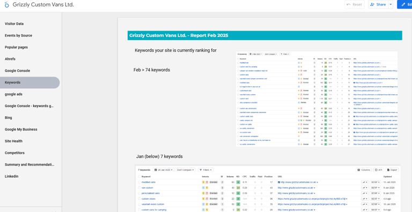Tick the header checkbox in the 74 keywords table
This screenshot has width=412, height=212.
(x=238, y=59)
